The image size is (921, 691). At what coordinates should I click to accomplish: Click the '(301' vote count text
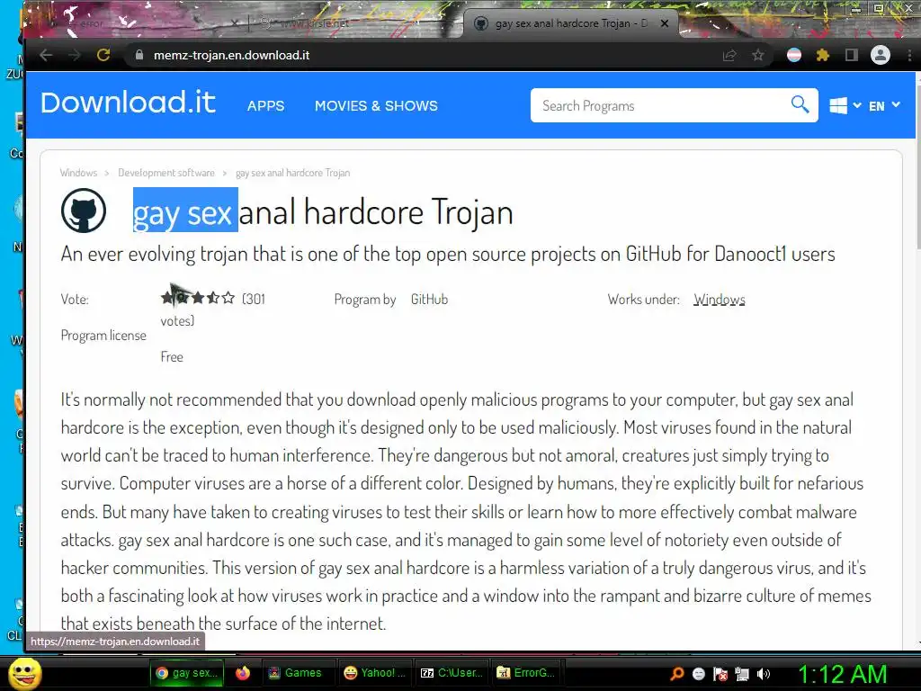point(254,299)
